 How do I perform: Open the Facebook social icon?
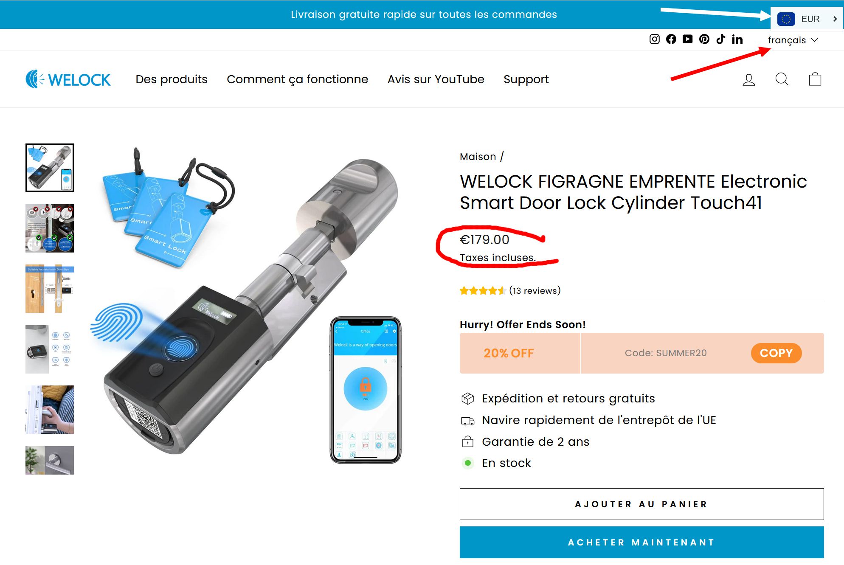click(x=671, y=39)
